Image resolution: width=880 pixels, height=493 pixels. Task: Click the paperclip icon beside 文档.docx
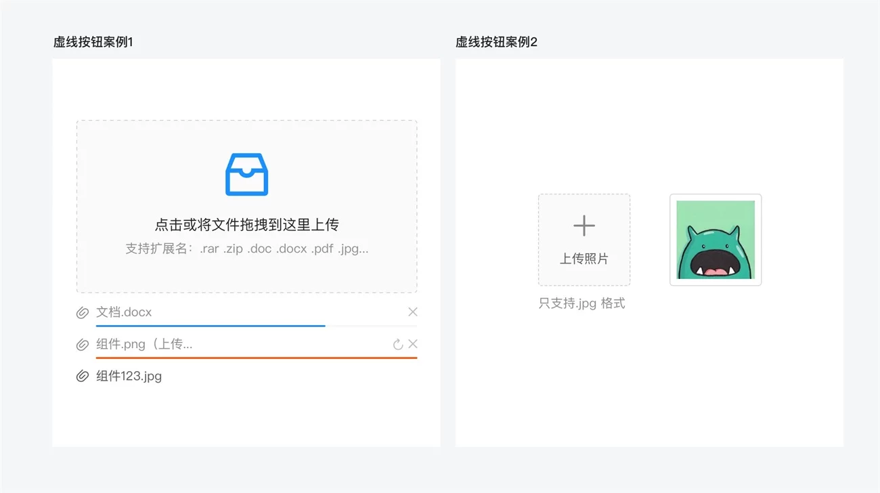(x=83, y=312)
